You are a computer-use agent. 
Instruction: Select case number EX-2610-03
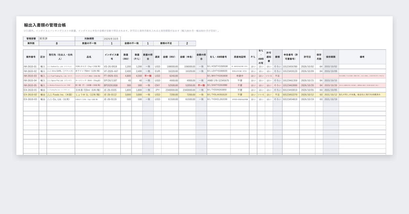tap(31, 100)
